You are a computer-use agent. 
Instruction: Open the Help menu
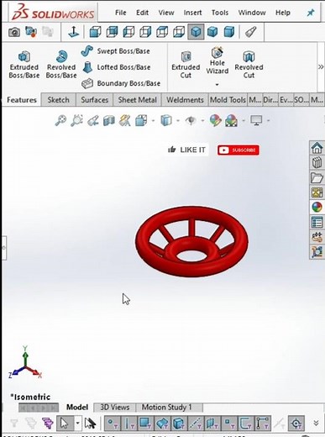[x=283, y=13]
